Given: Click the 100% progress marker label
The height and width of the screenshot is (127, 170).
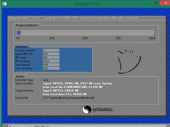Looking at the screenshot, I should (152, 38).
